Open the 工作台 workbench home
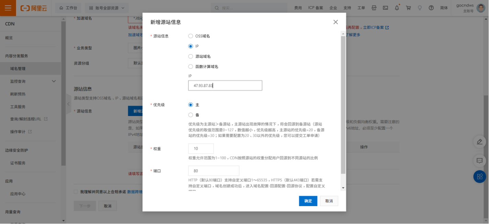Image resolution: width=489 pixels, height=224 pixels. (x=68, y=8)
